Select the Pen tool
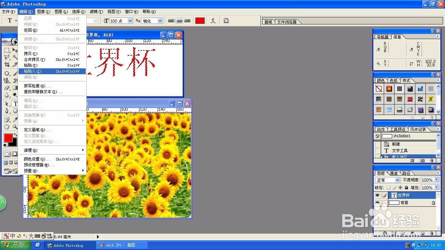This screenshot has width=445, height=250. 7,110
